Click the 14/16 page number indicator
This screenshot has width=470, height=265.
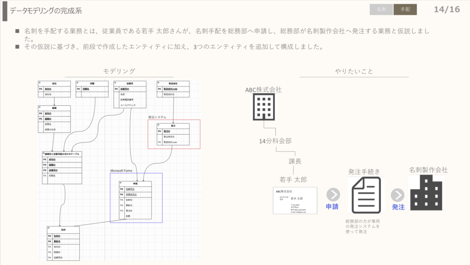click(446, 9)
